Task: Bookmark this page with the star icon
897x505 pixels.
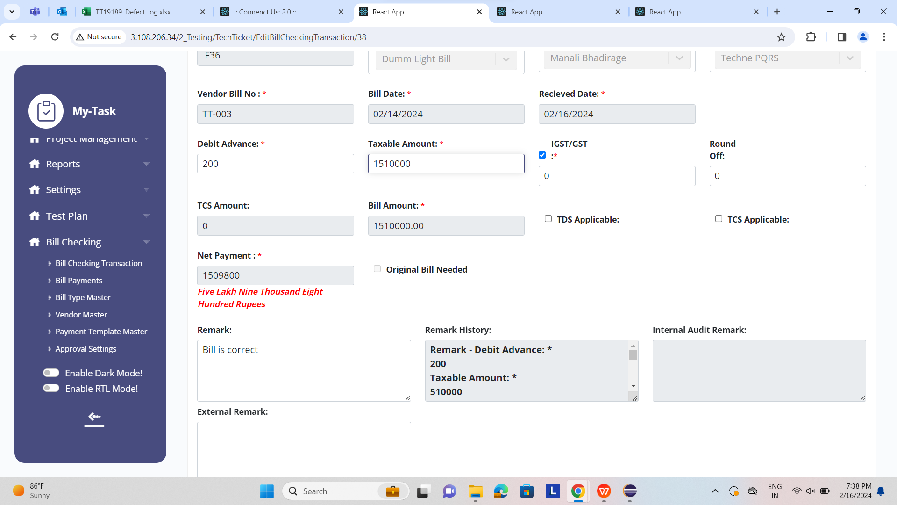Action: (781, 37)
